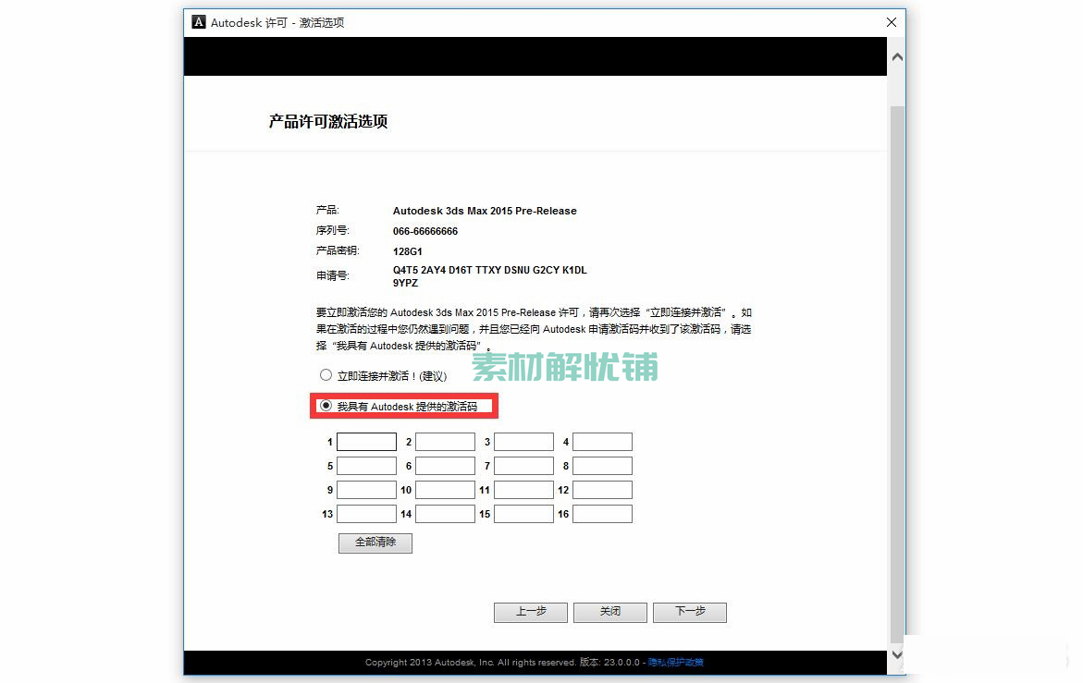Screen dimensions: 1083x683
Task: Click activation code field 16
Action: tap(602, 514)
